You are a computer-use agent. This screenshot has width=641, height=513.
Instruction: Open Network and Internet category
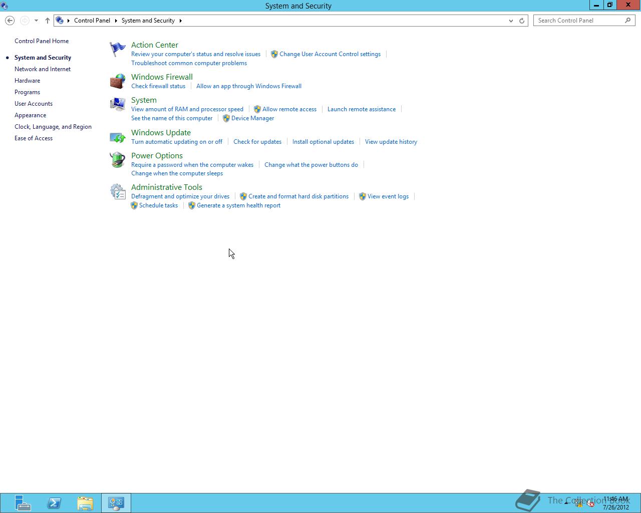coord(43,69)
